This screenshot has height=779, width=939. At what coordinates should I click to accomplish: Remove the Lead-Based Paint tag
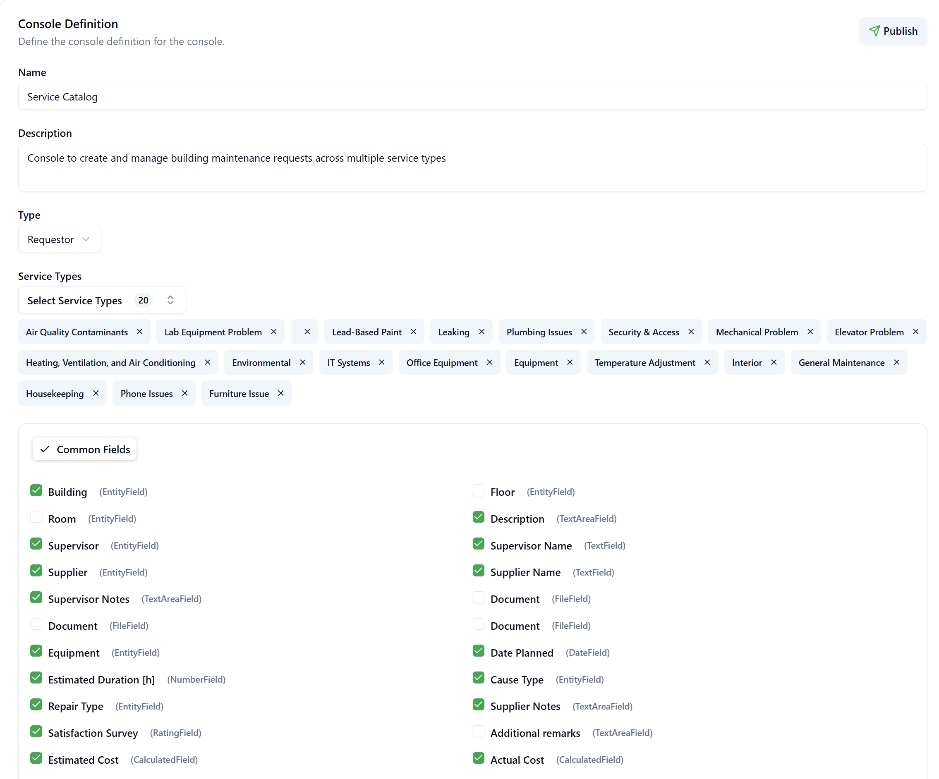(414, 332)
